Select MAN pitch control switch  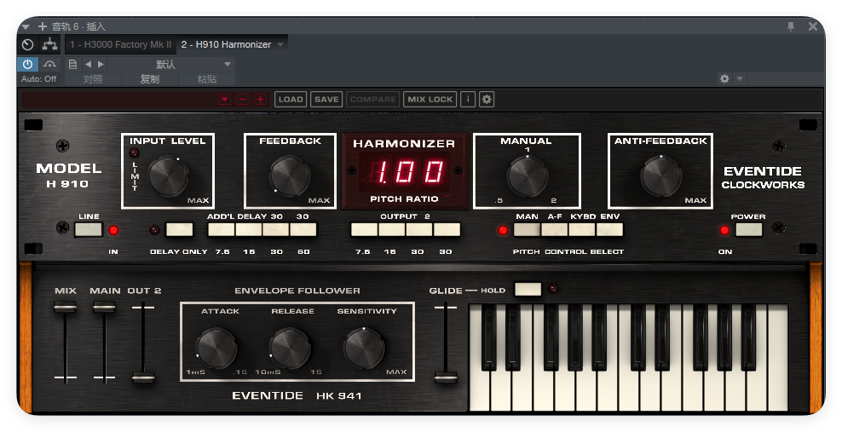pyautogui.click(x=528, y=230)
